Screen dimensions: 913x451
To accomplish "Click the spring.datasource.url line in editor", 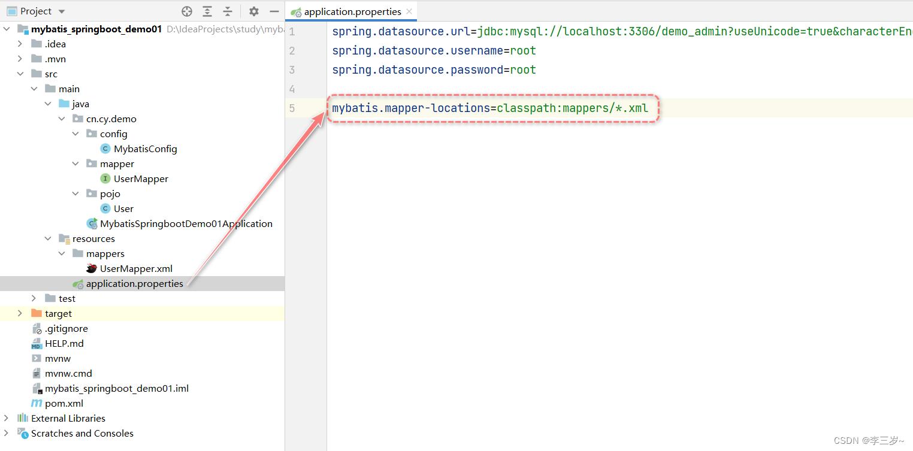I will [622, 31].
